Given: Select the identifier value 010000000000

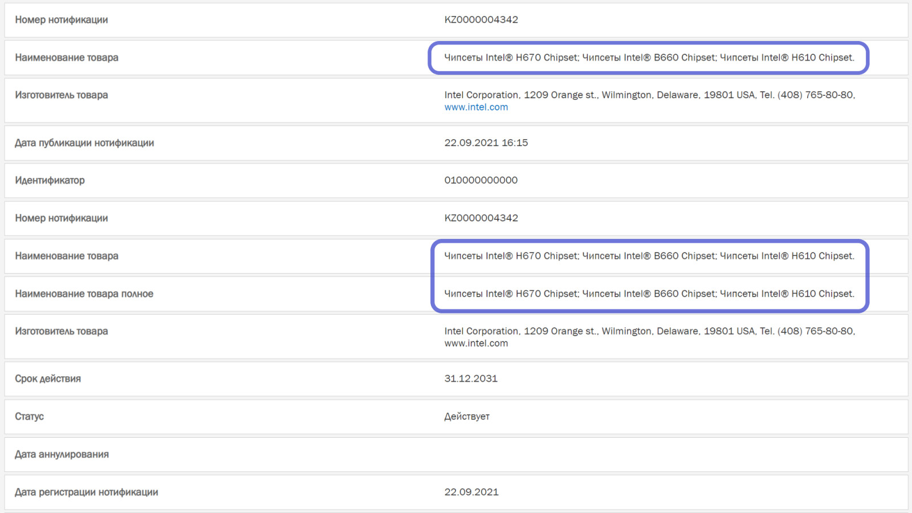Looking at the screenshot, I should [481, 181].
